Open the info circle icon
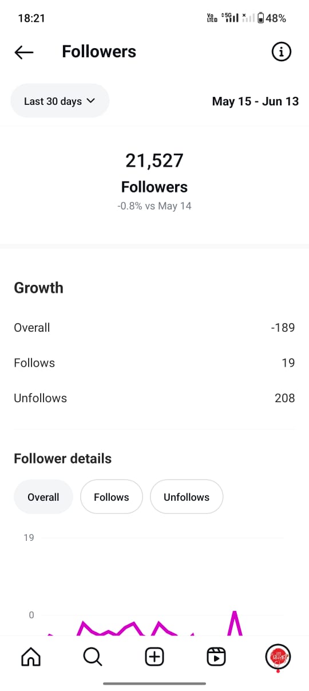 click(281, 52)
